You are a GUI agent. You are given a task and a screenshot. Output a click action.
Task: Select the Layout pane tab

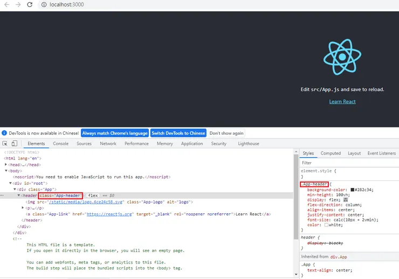(x=354, y=153)
